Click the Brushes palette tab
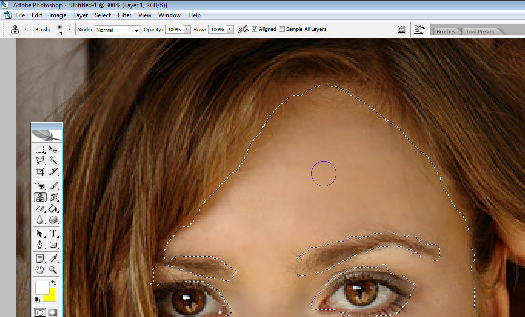This screenshot has height=317, width=525. click(x=446, y=31)
